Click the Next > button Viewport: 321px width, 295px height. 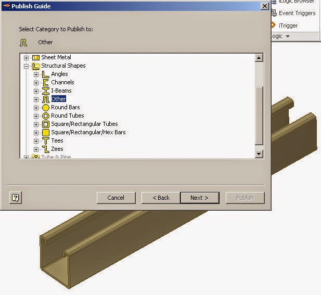point(200,198)
